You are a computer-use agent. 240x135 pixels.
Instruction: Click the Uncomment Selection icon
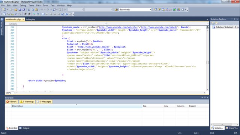point(38,14)
